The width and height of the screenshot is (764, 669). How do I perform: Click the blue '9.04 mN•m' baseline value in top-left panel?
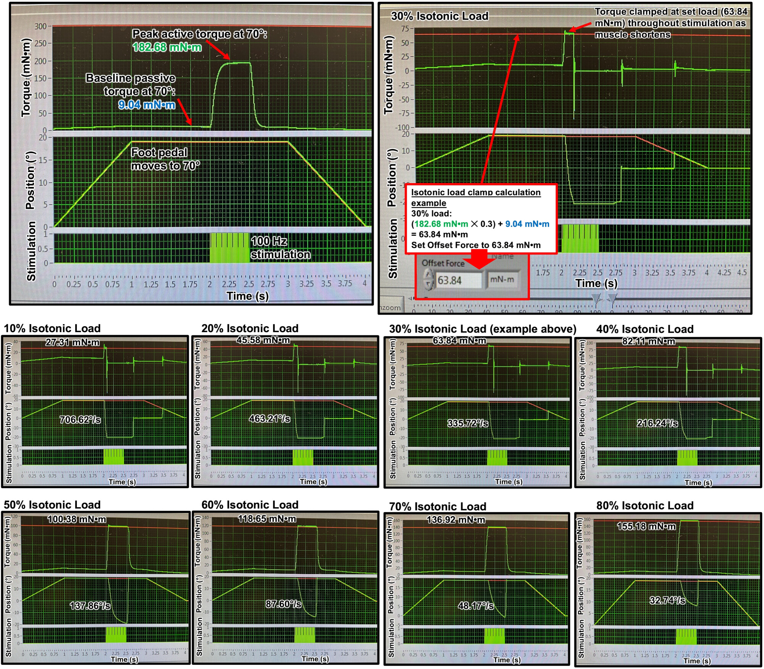[x=147, y=105]
